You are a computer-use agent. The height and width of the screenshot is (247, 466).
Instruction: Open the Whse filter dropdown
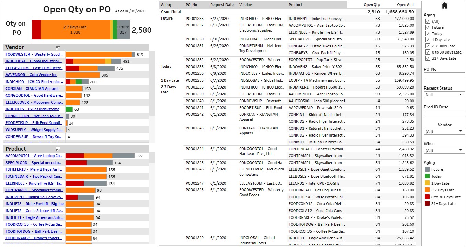(444, 150)
